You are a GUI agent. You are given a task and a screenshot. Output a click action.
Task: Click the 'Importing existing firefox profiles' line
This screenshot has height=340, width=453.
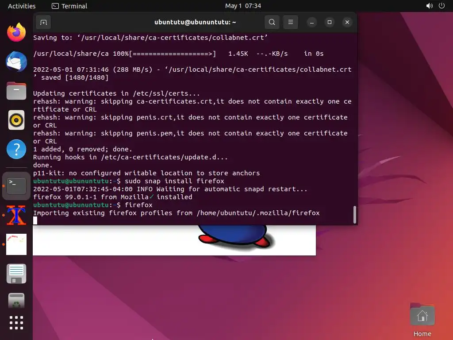[176, 213]
